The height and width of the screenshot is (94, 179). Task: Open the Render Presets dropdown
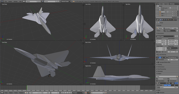165,36
